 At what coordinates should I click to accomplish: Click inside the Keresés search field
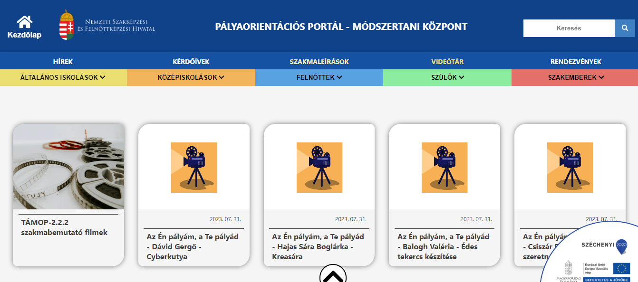pos(569,28)
